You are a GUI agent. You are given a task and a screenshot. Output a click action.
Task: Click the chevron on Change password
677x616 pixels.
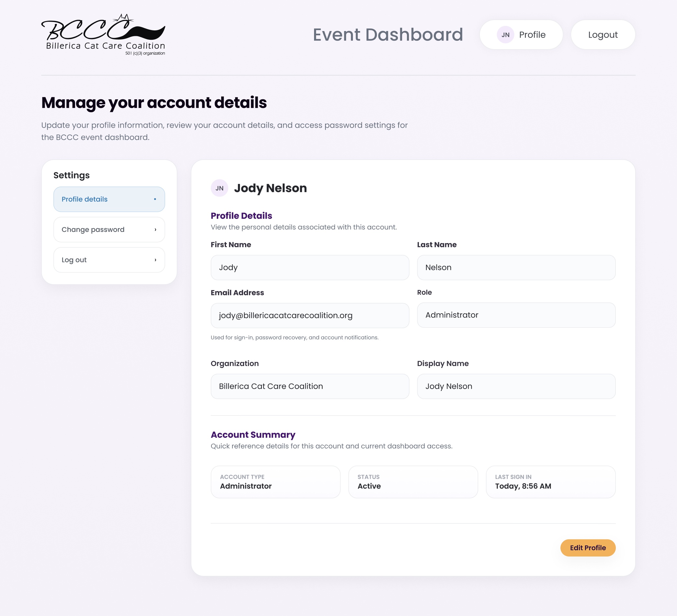pos(155,230)
